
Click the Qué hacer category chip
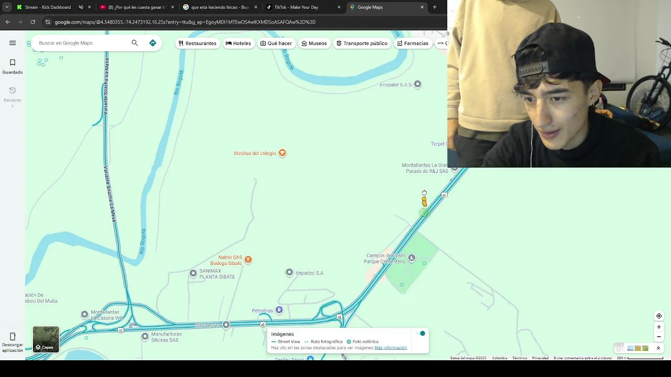point(276,43)
